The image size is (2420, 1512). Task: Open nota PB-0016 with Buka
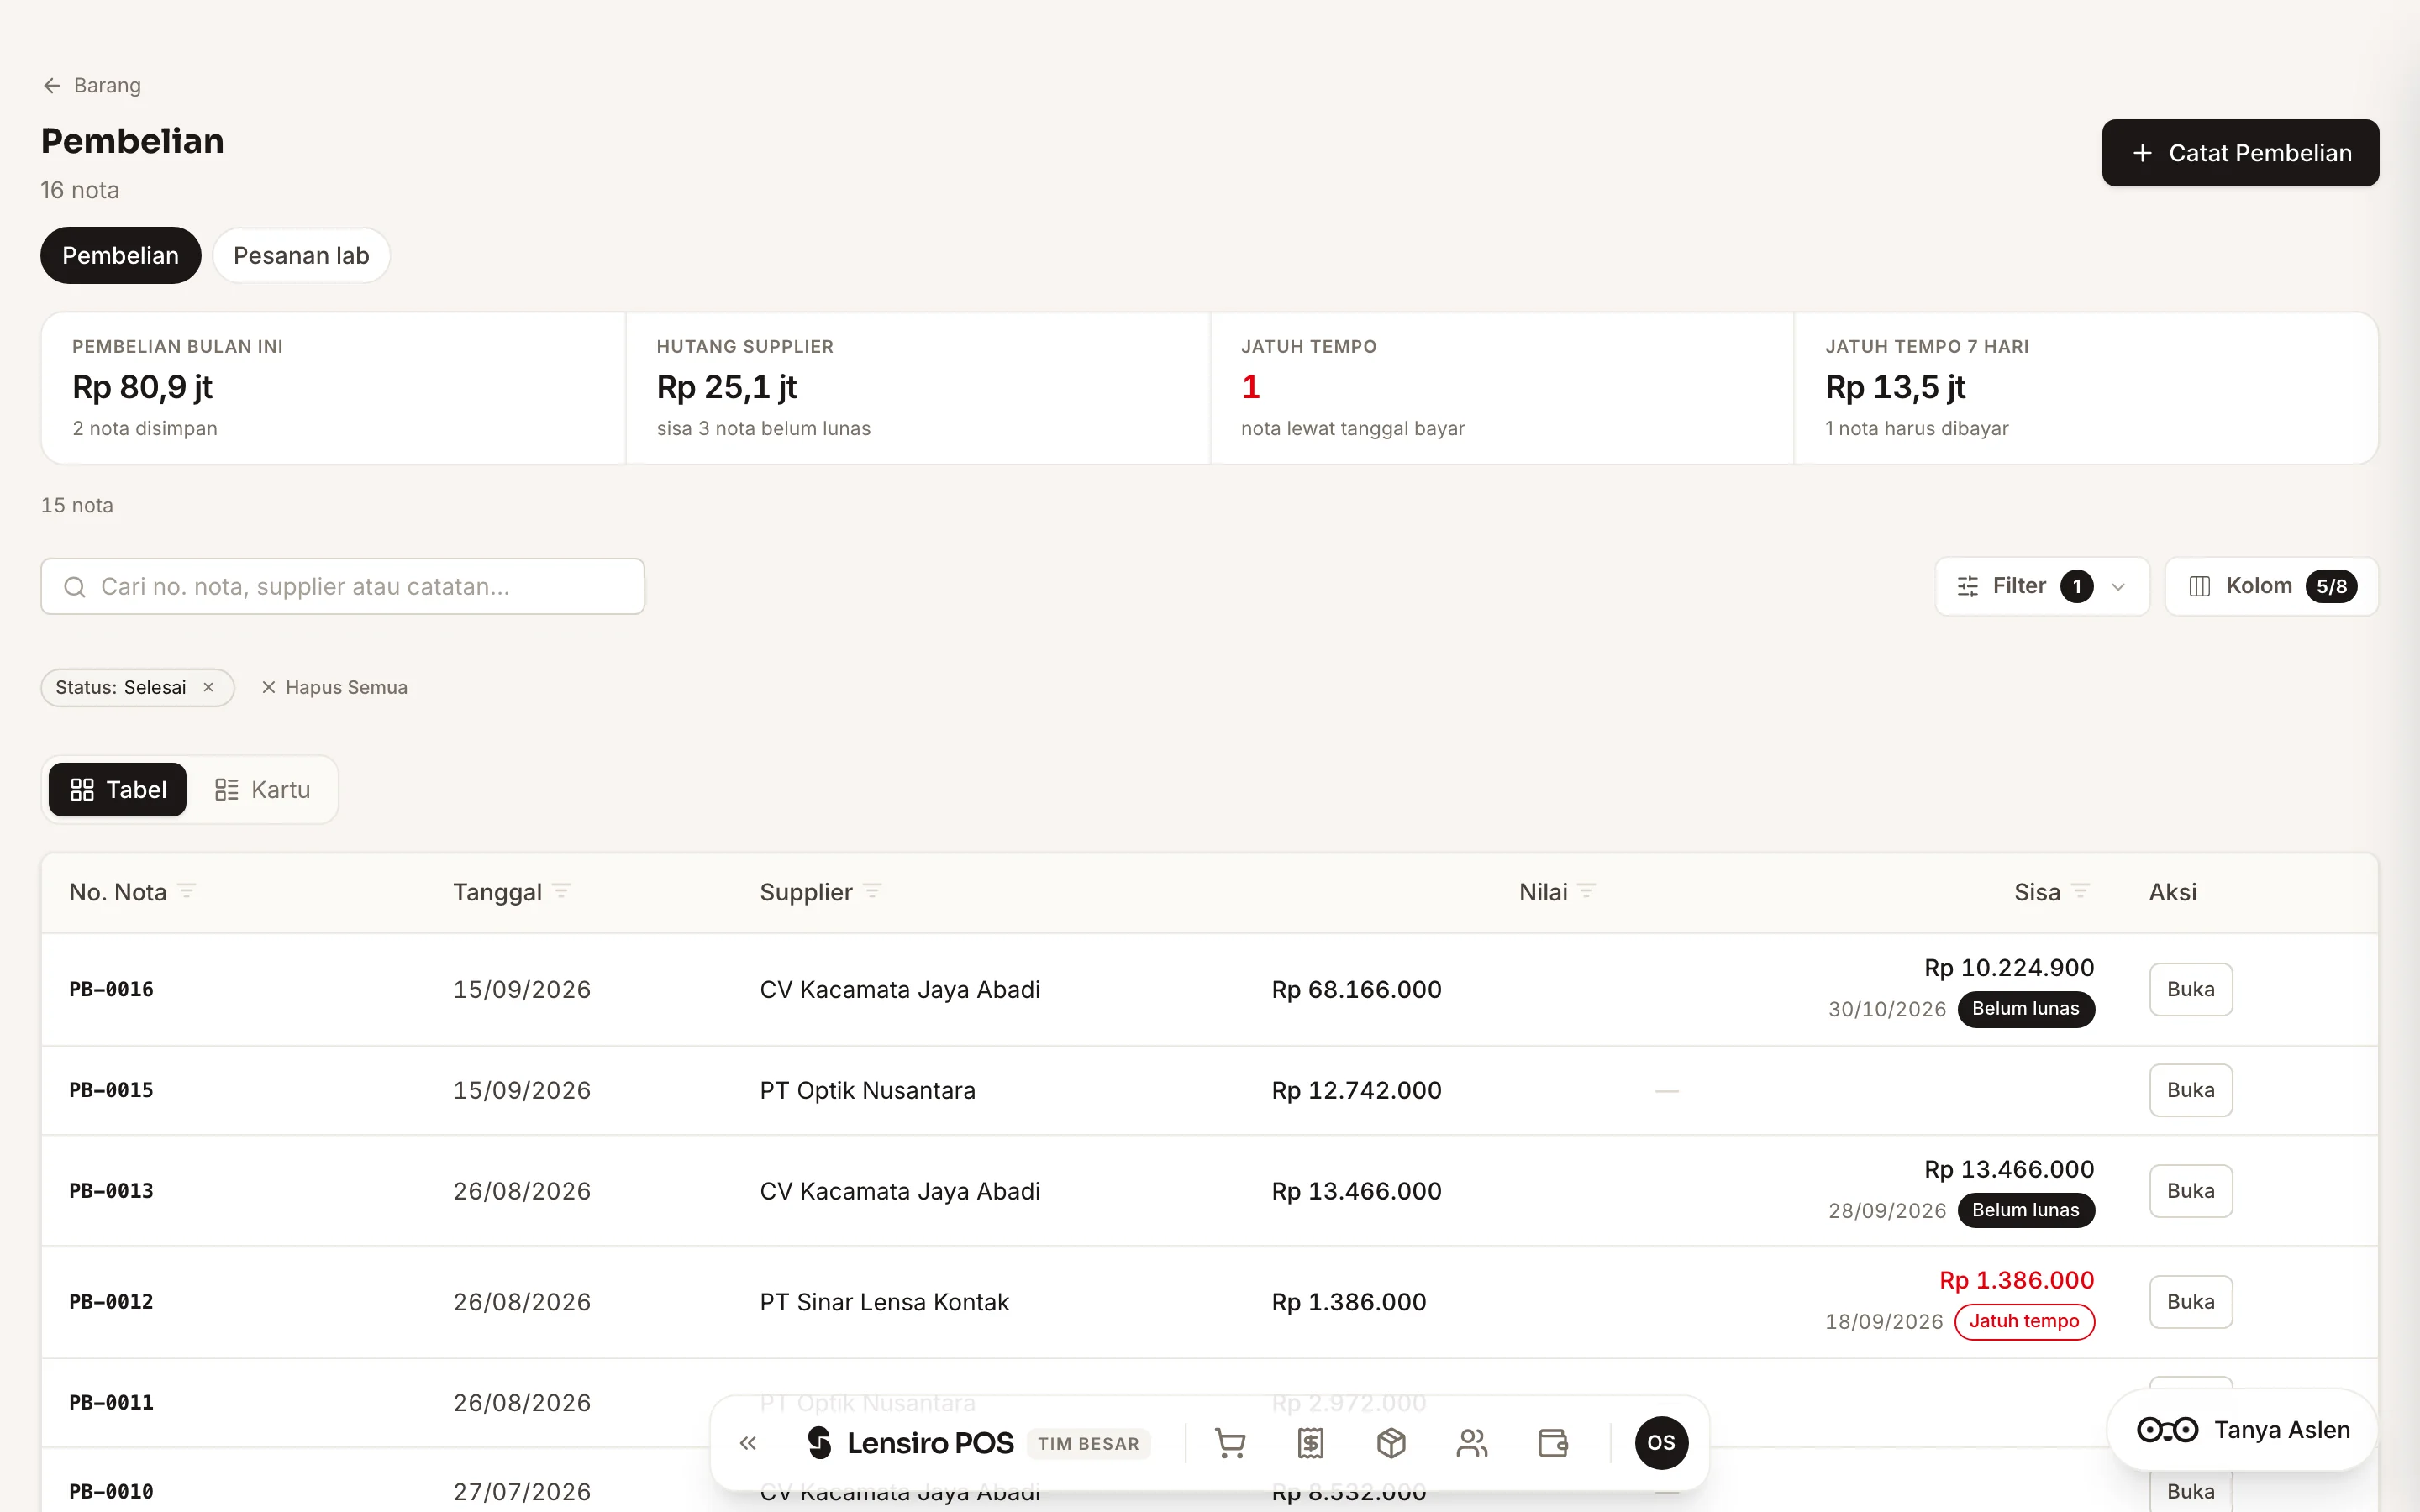tap(2190, 989)
